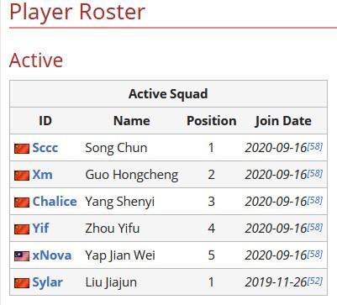337x305 pixels.
Task: Open the Xm player page
Action: click(x=42, y=175)
